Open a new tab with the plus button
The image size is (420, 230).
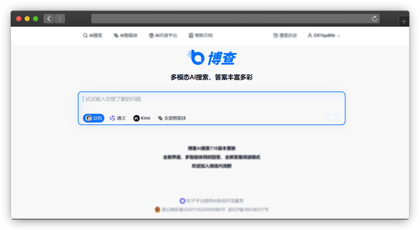(404, 21)
